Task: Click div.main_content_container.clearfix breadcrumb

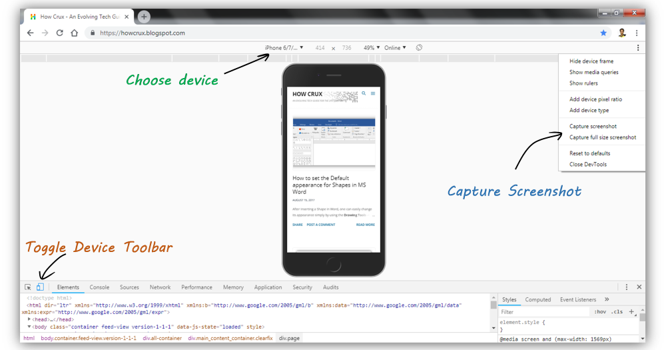Action: (230, 338)
